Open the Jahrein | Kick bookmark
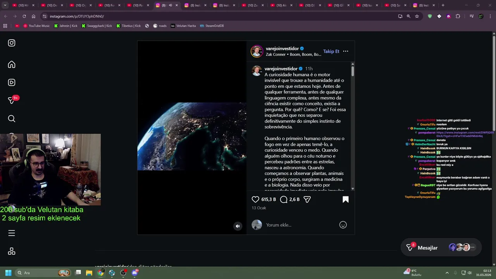Image resolution: width=496 pixels, height=279 pixels. [x=66, y=26]
